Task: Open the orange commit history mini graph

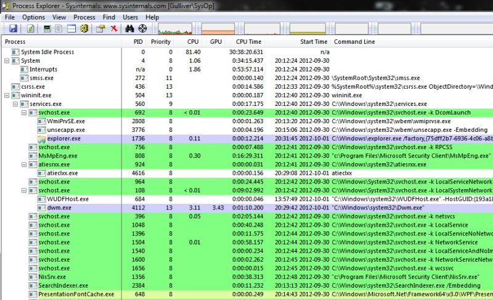Action: click(218, 28)
